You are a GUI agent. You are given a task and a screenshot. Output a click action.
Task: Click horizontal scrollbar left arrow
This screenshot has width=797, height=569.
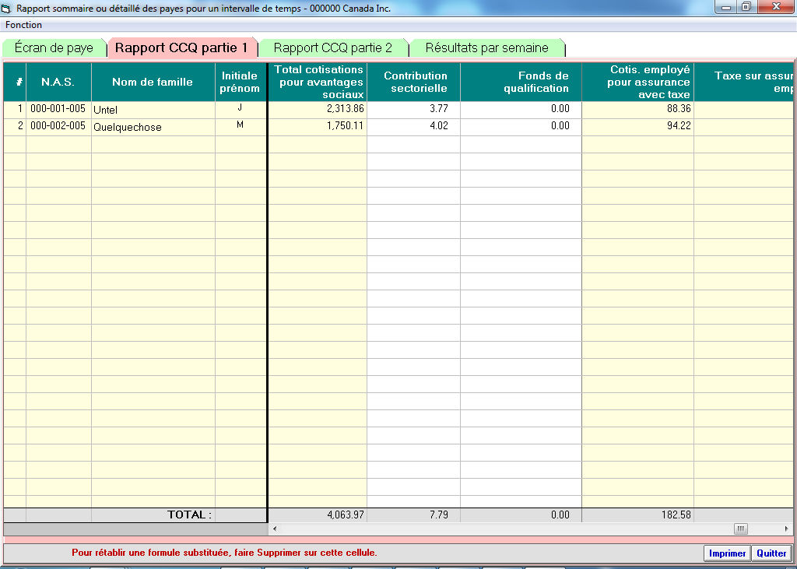[273, 529]
